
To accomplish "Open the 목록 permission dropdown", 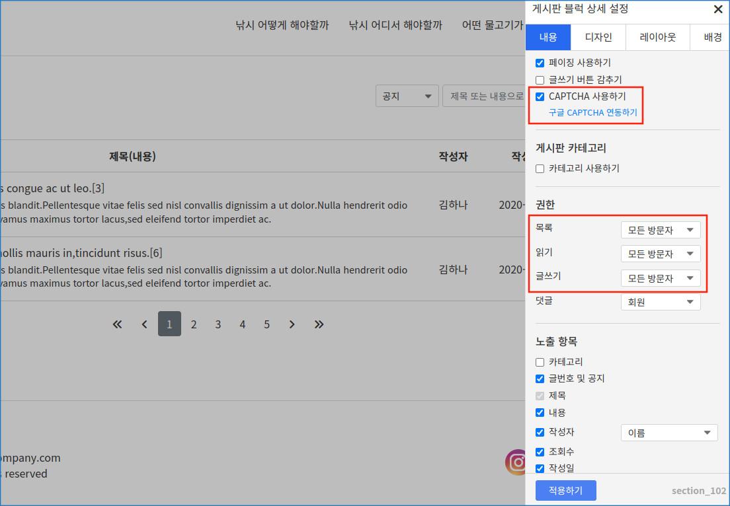I will coord(660,230).
